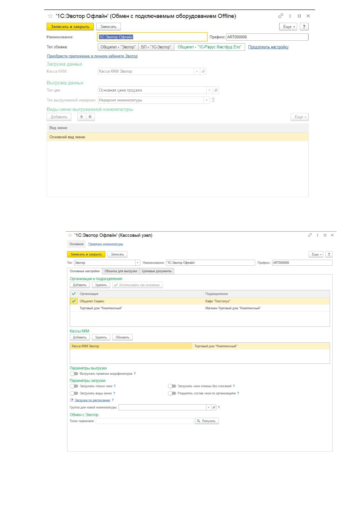This screenshot has width=357, height=506.
Task: Open form icon for Группа для новой номенклатуры
Action: coord(214,407)
